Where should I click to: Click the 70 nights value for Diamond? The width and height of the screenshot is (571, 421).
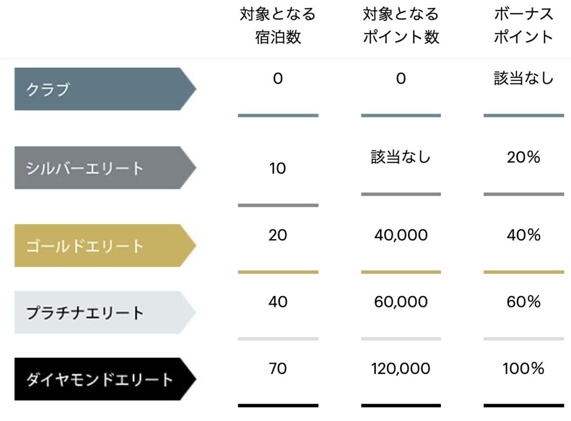[278, 369]
